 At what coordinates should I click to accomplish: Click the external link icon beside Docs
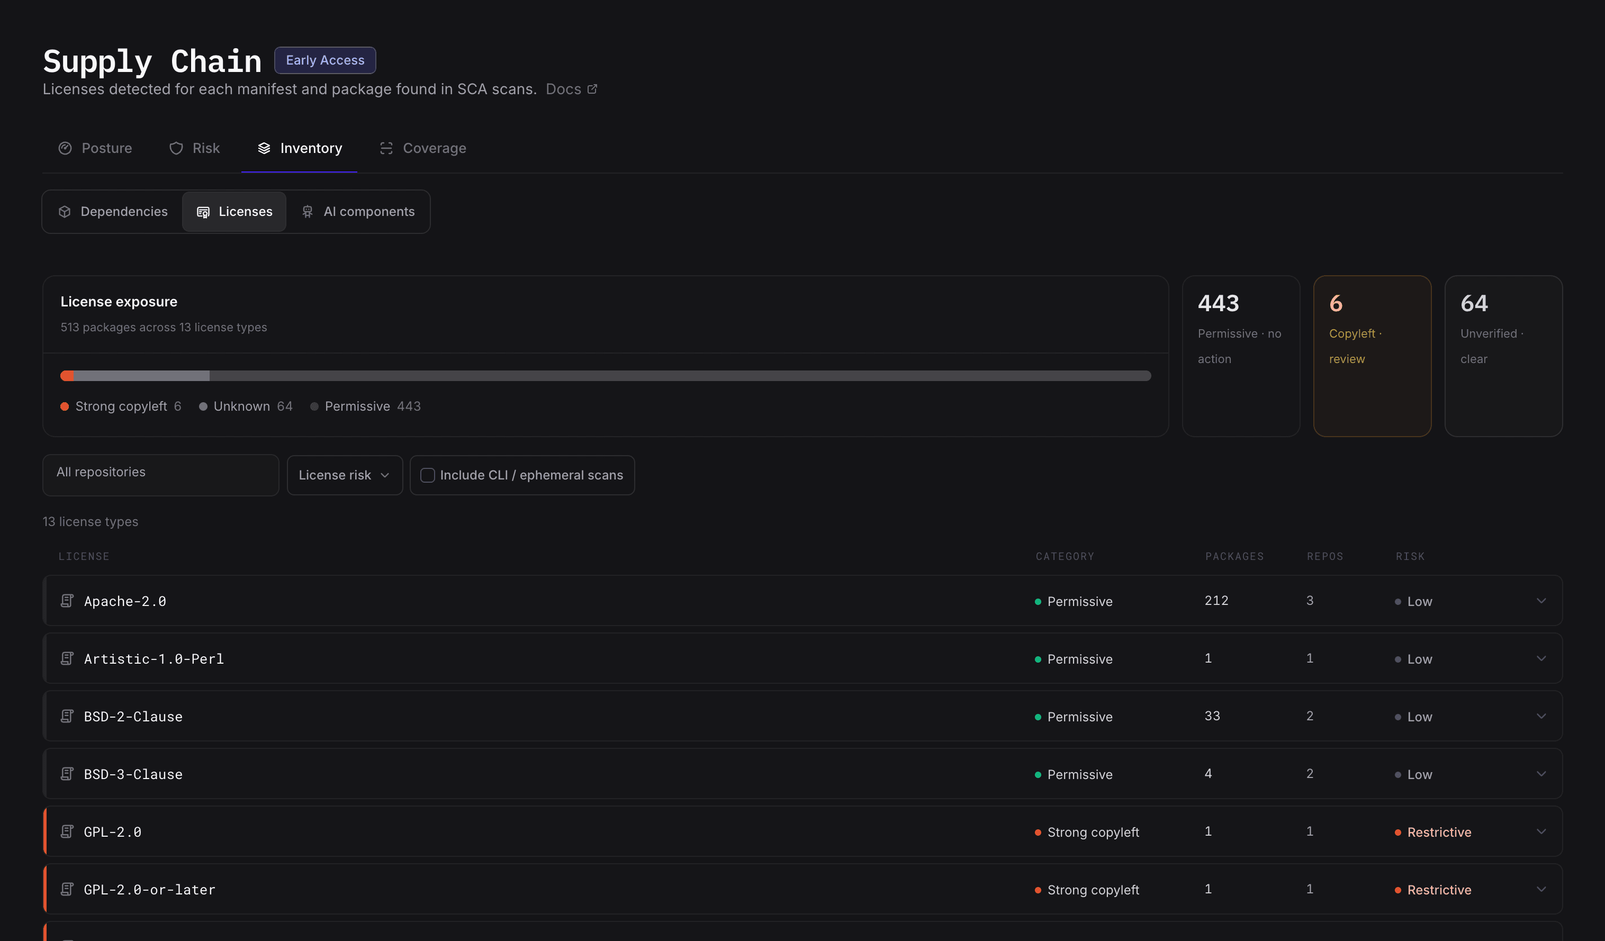[592, 89]
